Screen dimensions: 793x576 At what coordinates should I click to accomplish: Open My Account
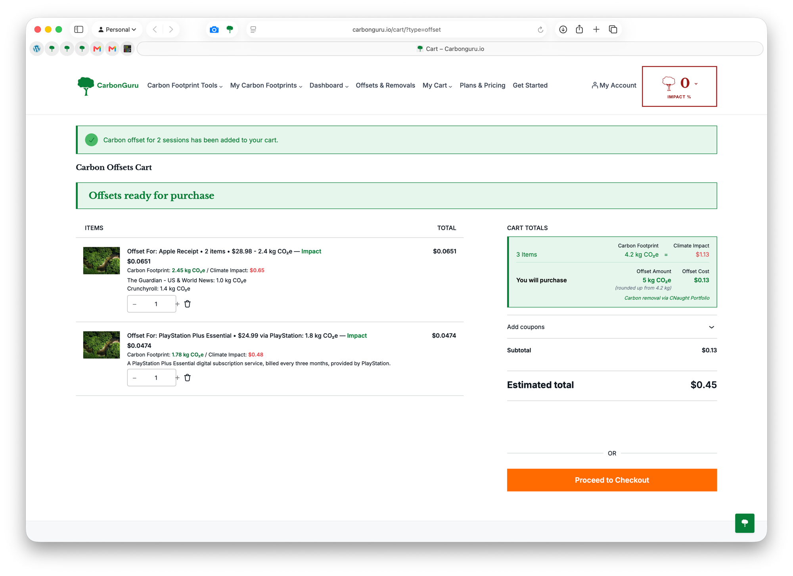614,85
